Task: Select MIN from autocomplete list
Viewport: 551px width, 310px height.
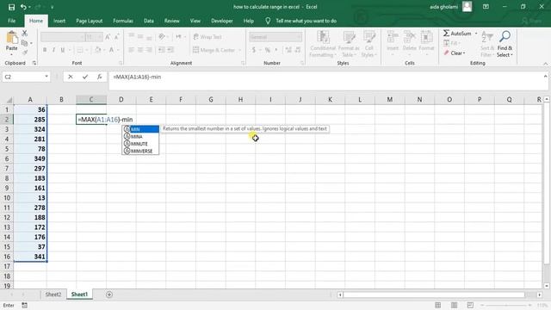Action: [x=140, y=129]
